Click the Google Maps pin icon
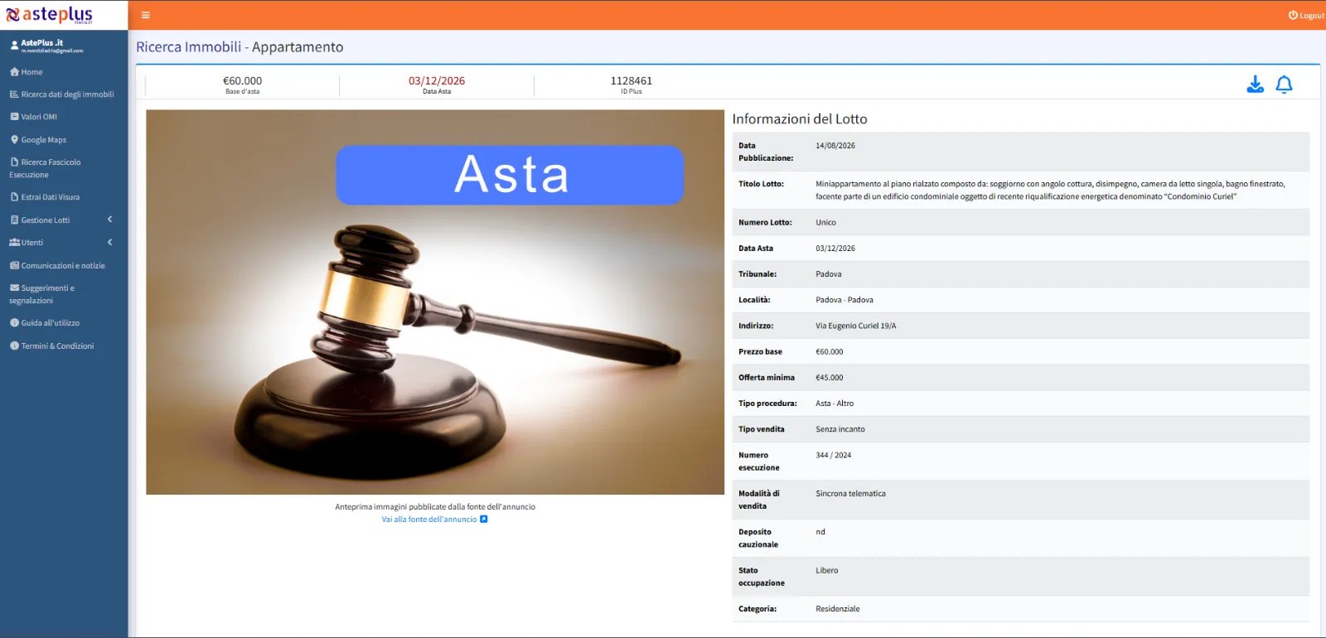This screenshot has height=638, width=1326. point(14,140)
